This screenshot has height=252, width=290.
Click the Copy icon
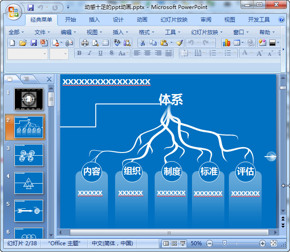[153, 43]
